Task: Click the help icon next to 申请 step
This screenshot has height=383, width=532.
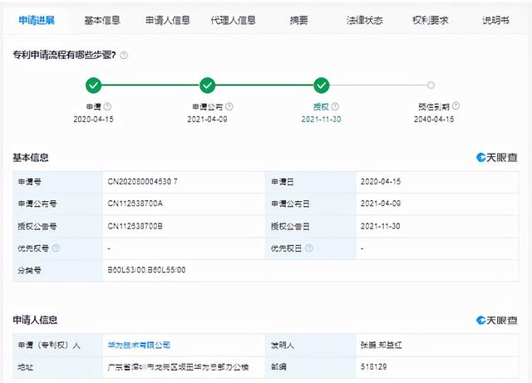Action: [x=107, y=106]
